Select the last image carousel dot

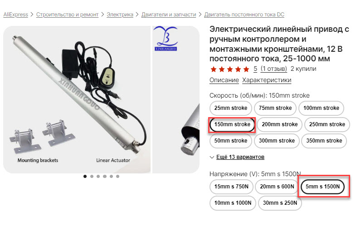tap(117, 176)
